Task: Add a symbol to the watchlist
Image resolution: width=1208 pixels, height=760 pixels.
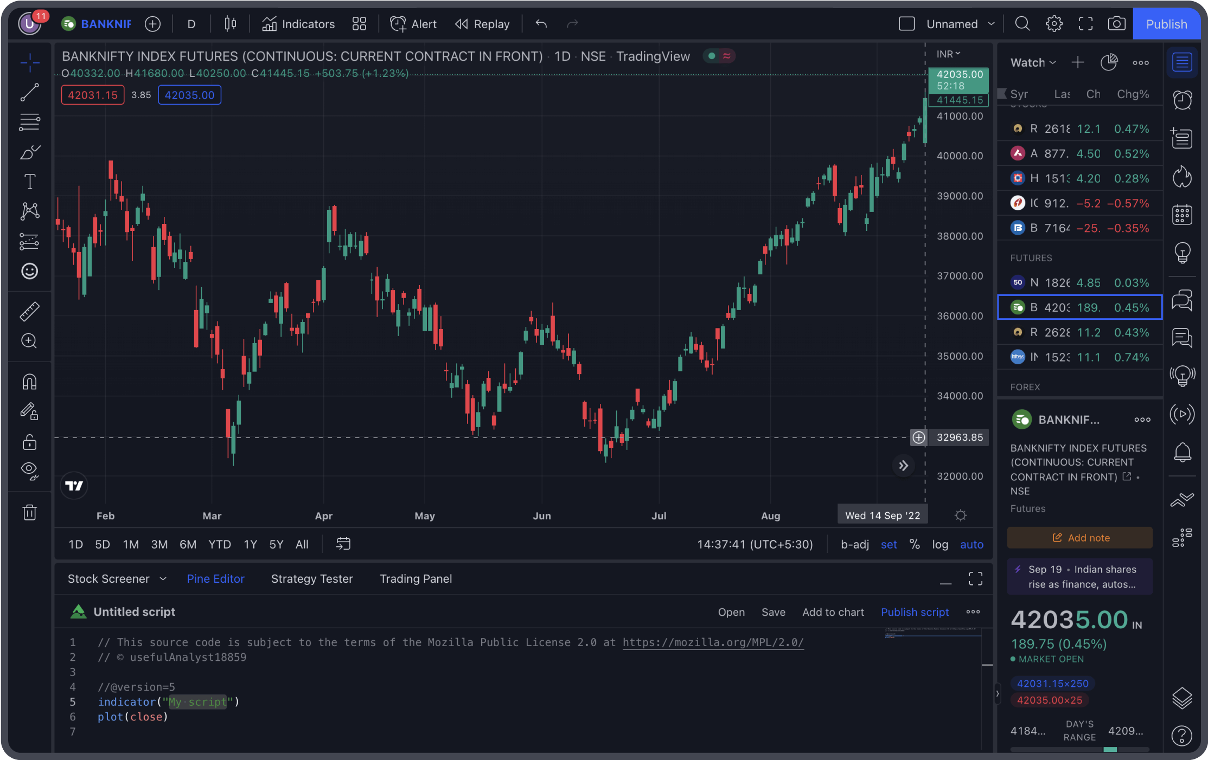Action: click(x=1078, y=62)
